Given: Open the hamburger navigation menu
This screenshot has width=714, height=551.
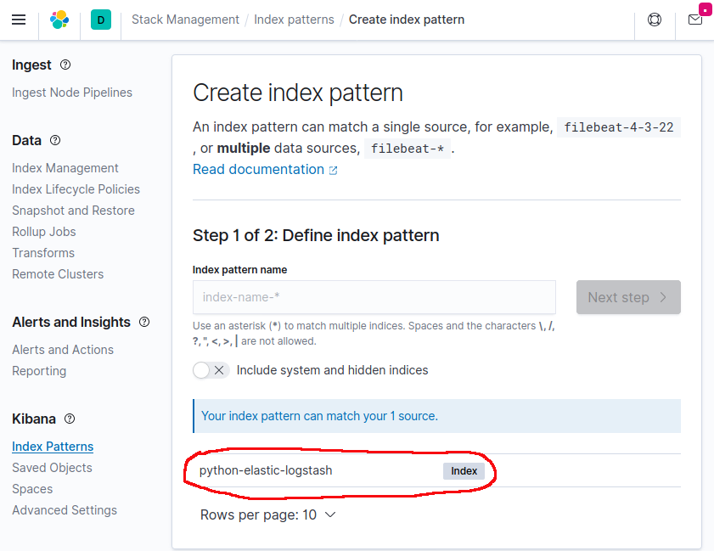Looking at the screenshot, I should coord(19,20).
